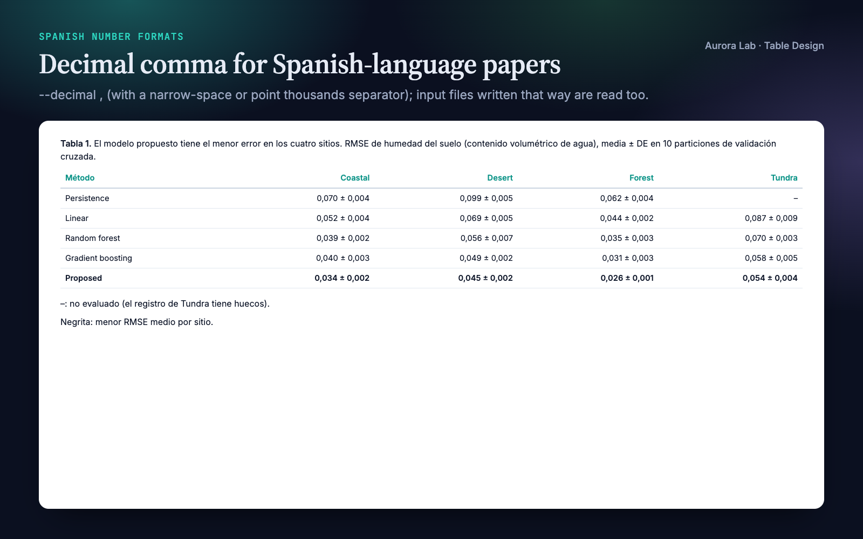
Task: Click the Método column header
Action: [x=80, y=178]
